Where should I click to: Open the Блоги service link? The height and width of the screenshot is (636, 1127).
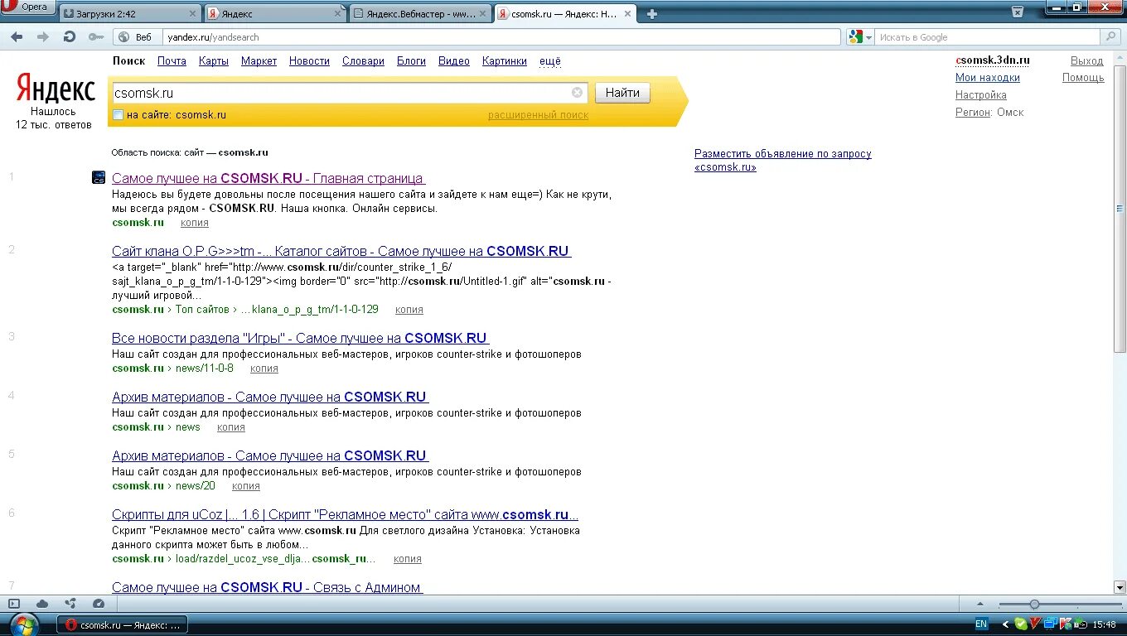point(411,61)
